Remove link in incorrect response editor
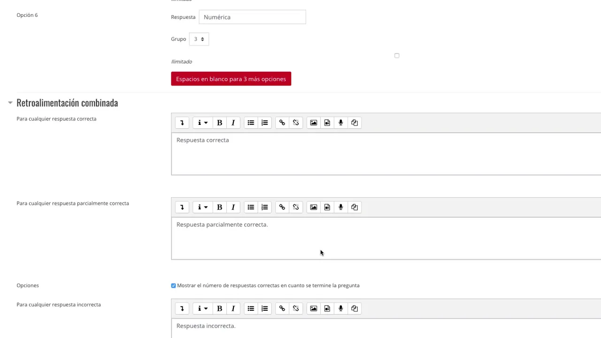This screenshot has width=601, height=338. pos(296,308)
